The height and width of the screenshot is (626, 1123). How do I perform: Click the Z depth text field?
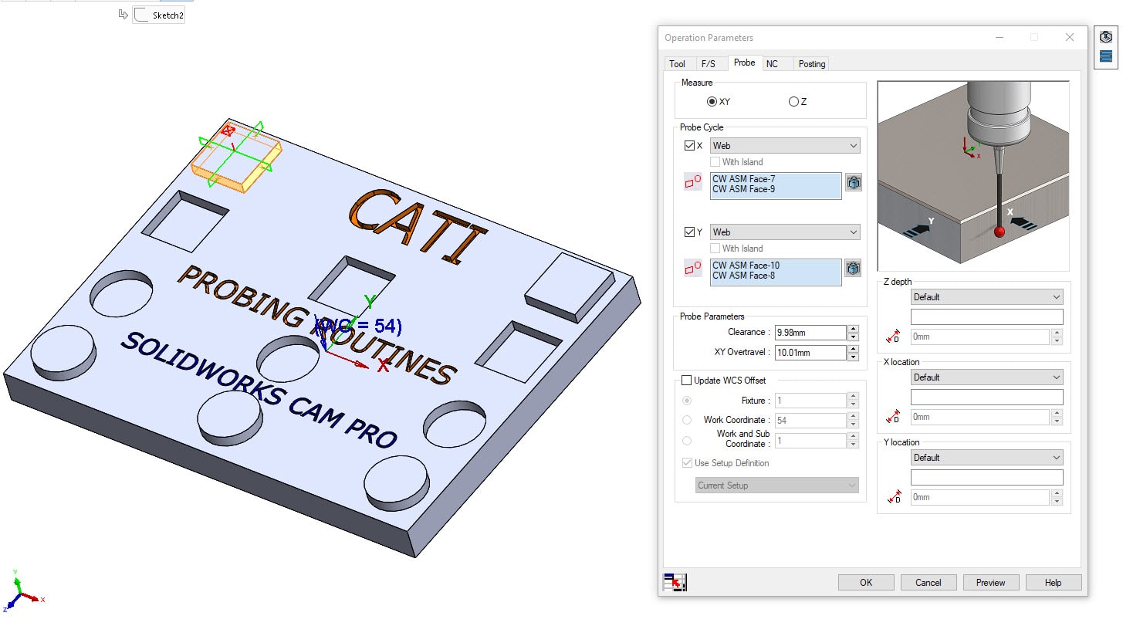(987, 317)
